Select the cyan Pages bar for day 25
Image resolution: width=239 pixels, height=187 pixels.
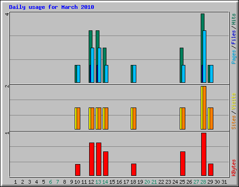[x=183, y=74]
